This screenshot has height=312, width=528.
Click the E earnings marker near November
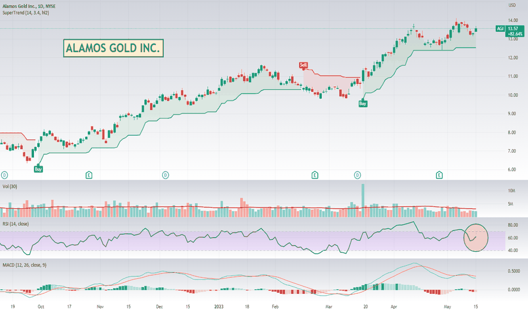tap(89, 175)
